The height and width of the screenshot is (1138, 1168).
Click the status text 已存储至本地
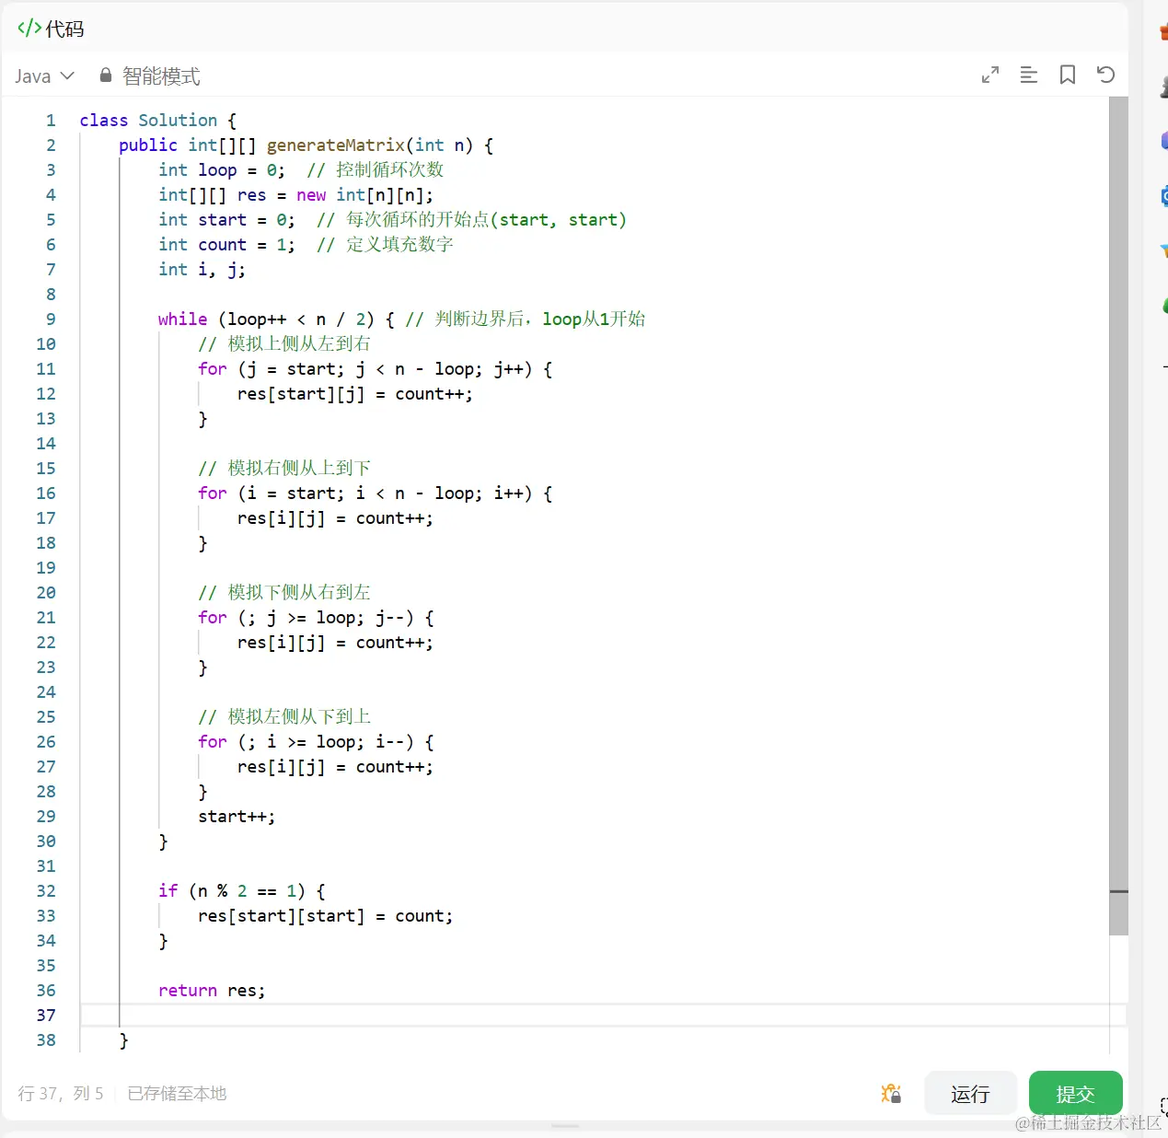[177, 1093]
